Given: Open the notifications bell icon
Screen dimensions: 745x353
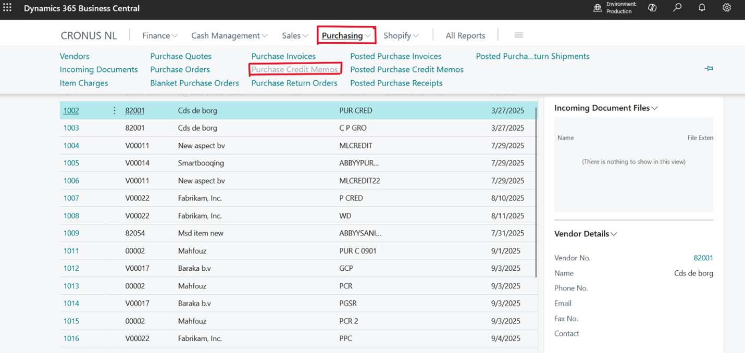Looking at the screenshot, I should point(702,8).
